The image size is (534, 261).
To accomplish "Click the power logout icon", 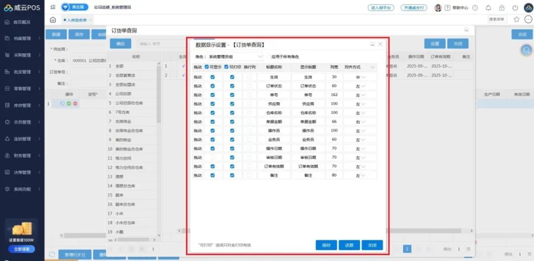I will pyautogui.click(x=515, y=8).
